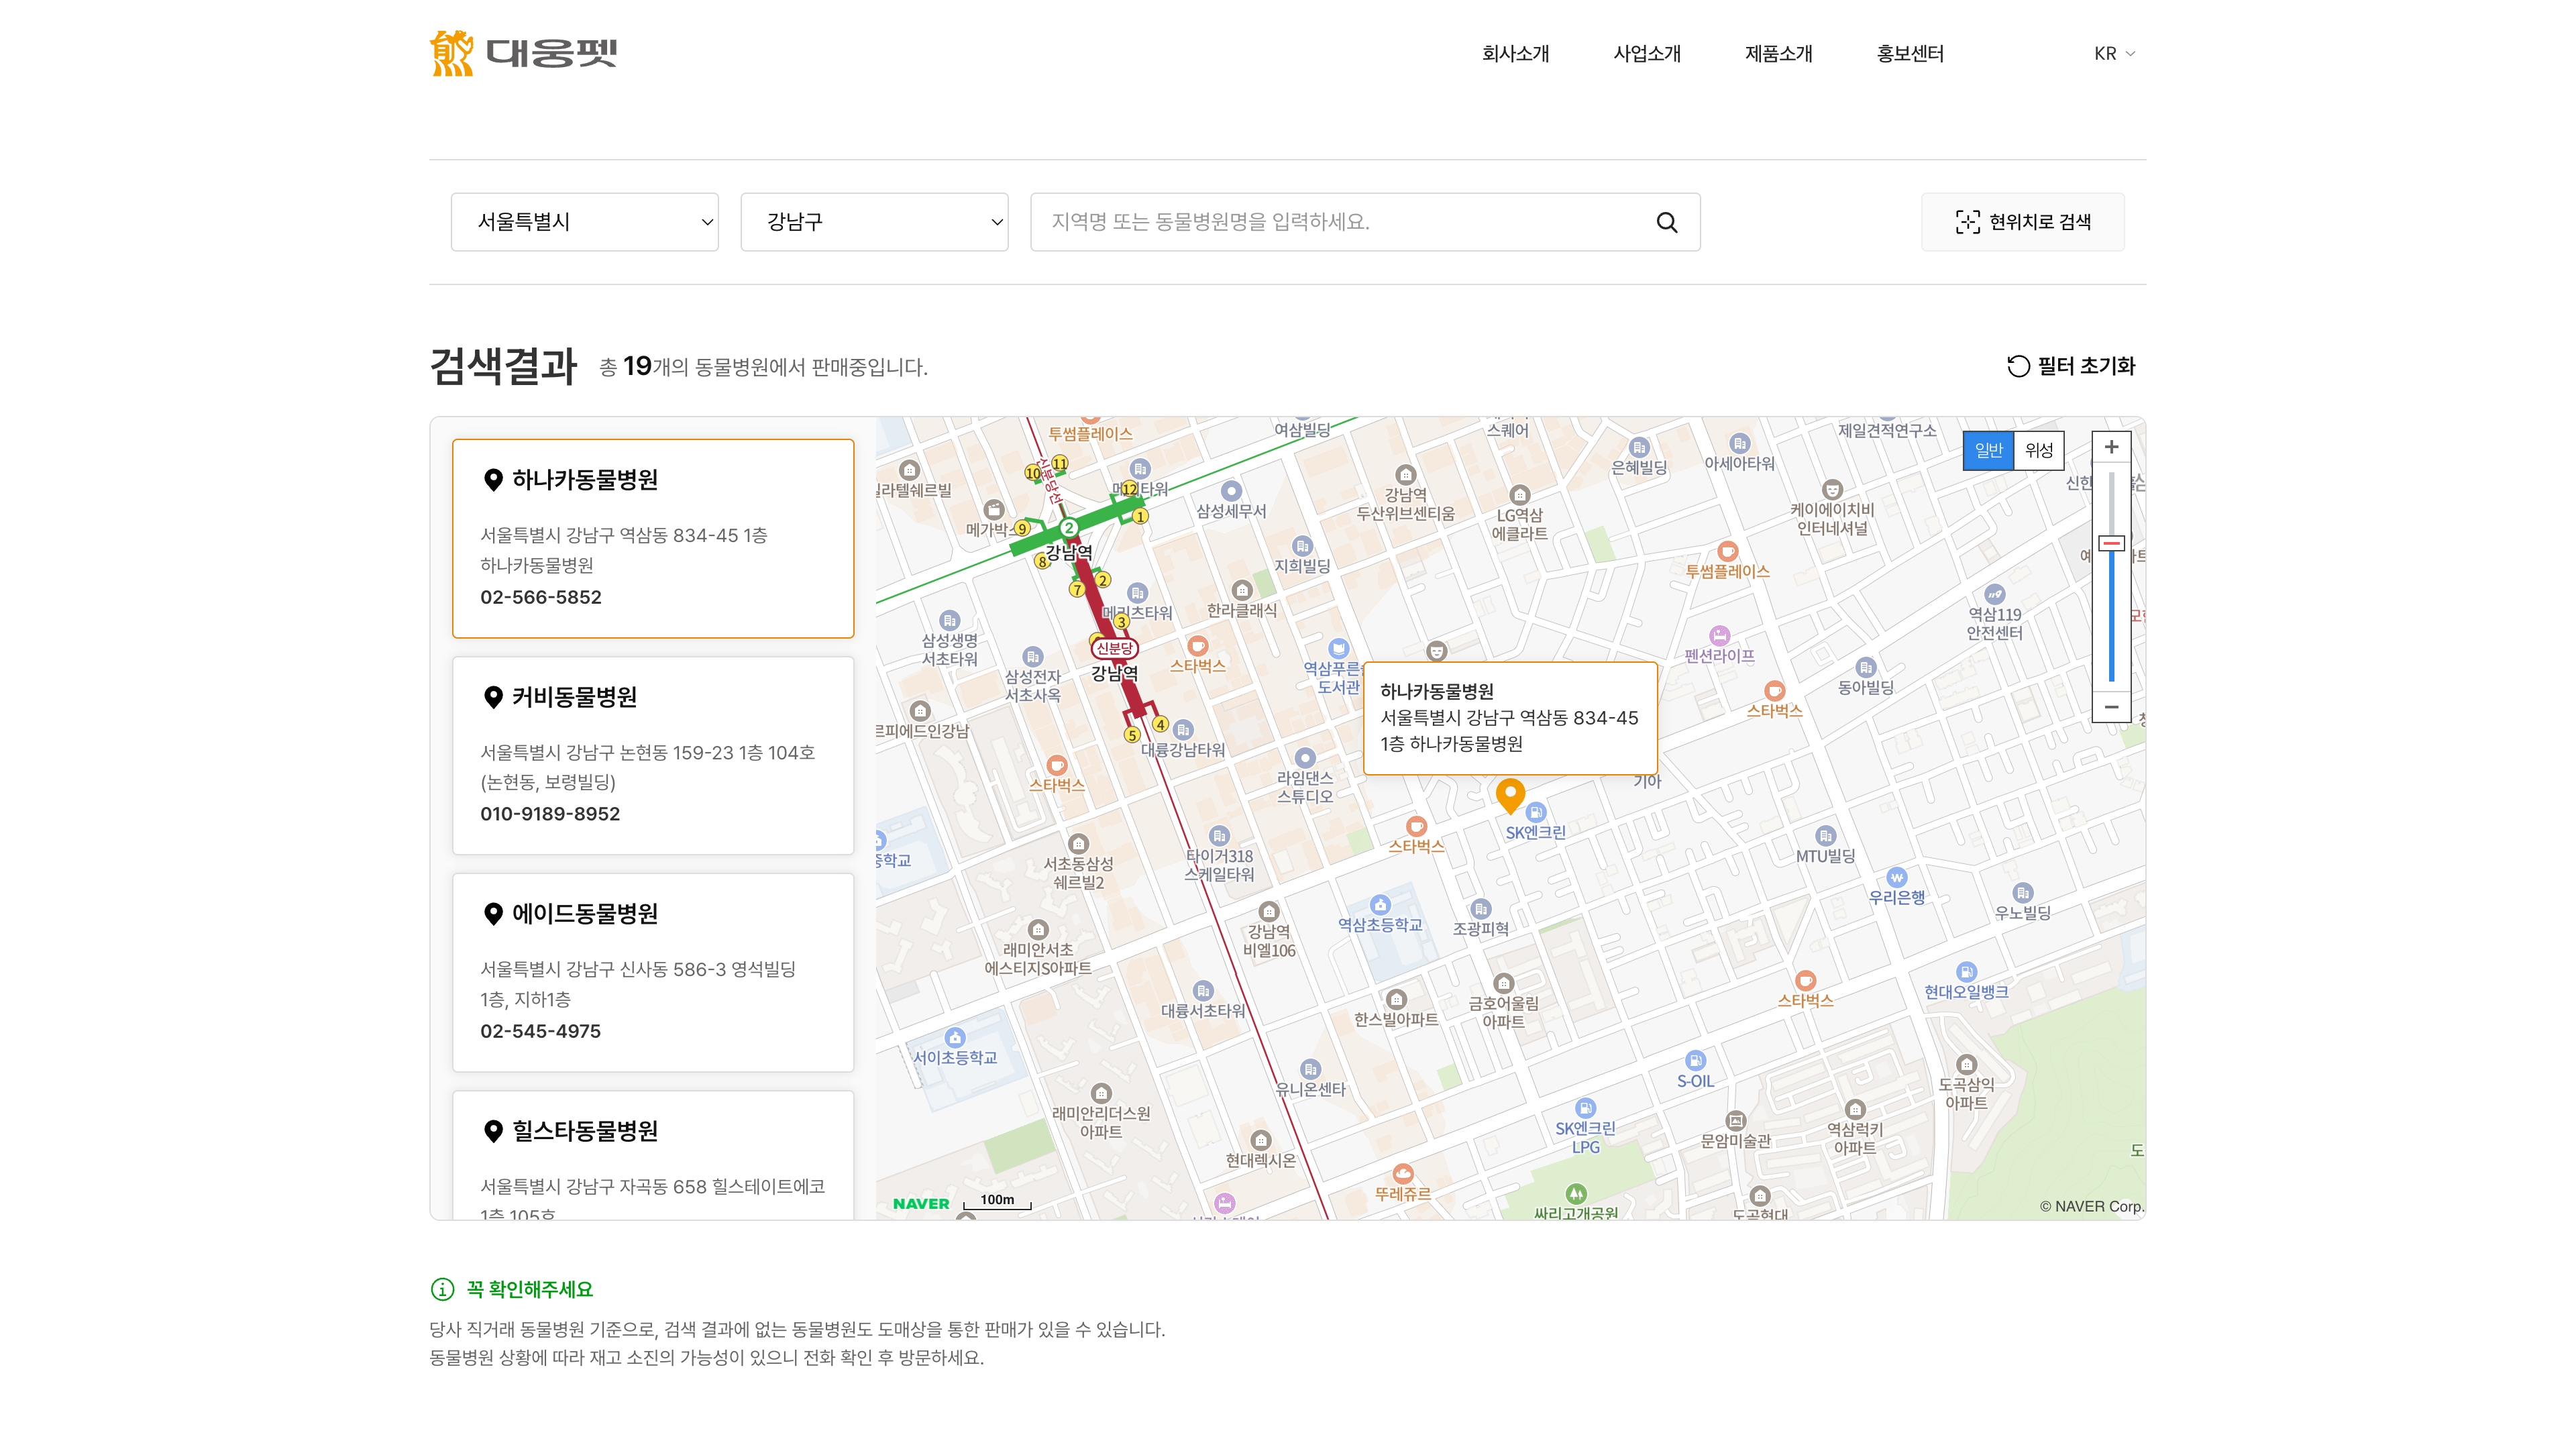Switch map to 위성 view
2576x1449 pixels.
pos(2038,450)
